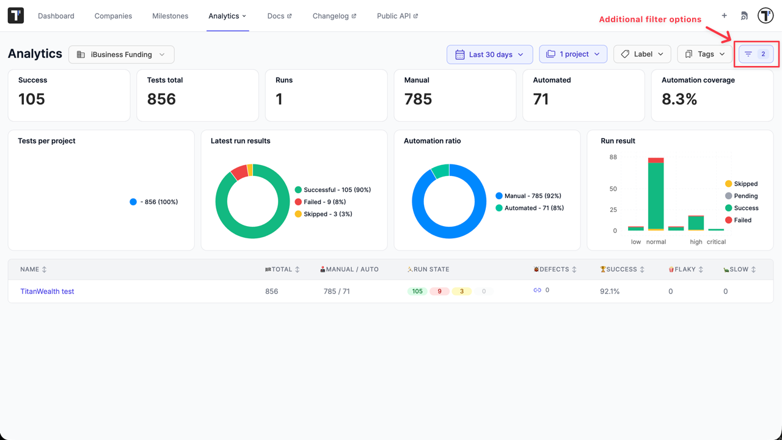Click the Automation coverage 8.3% card
Screen dimensions: 782x440
(712, 95)
